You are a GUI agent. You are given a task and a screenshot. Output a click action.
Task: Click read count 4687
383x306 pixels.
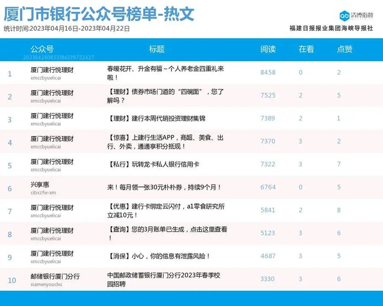(x=268, y=256)
